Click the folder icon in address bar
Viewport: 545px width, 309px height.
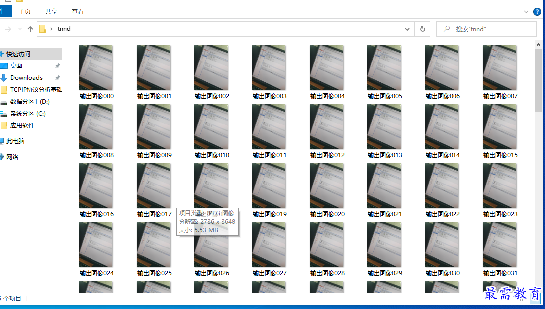pyautogui.click(x=42, y=29)
